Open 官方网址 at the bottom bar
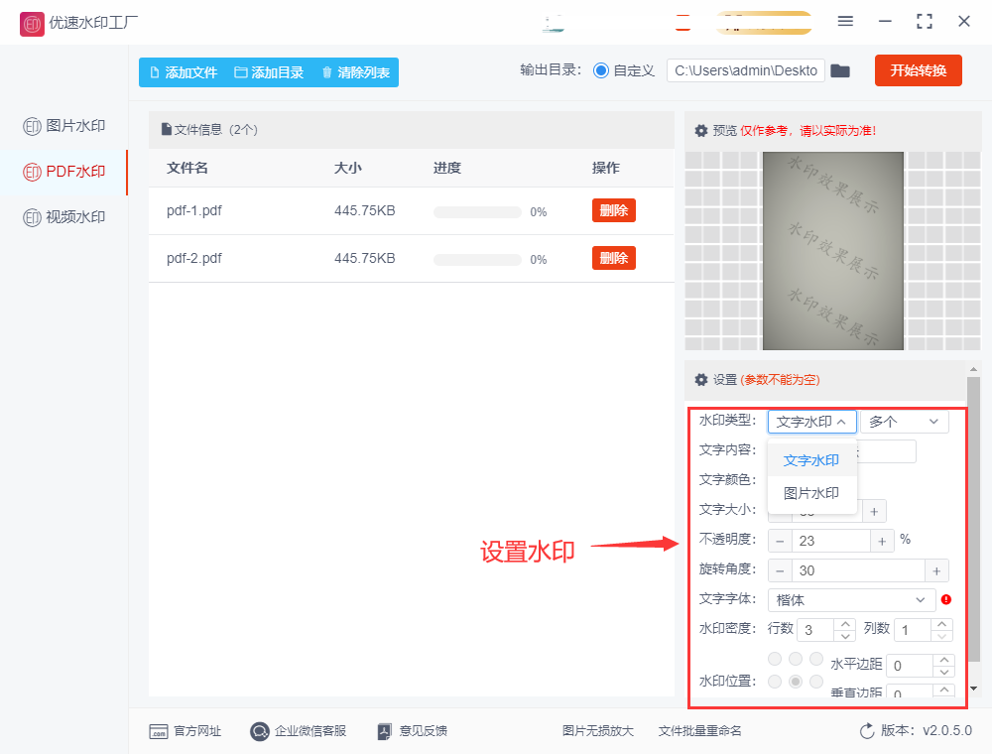This screenshot has width=992, height=754. [185, 731]
